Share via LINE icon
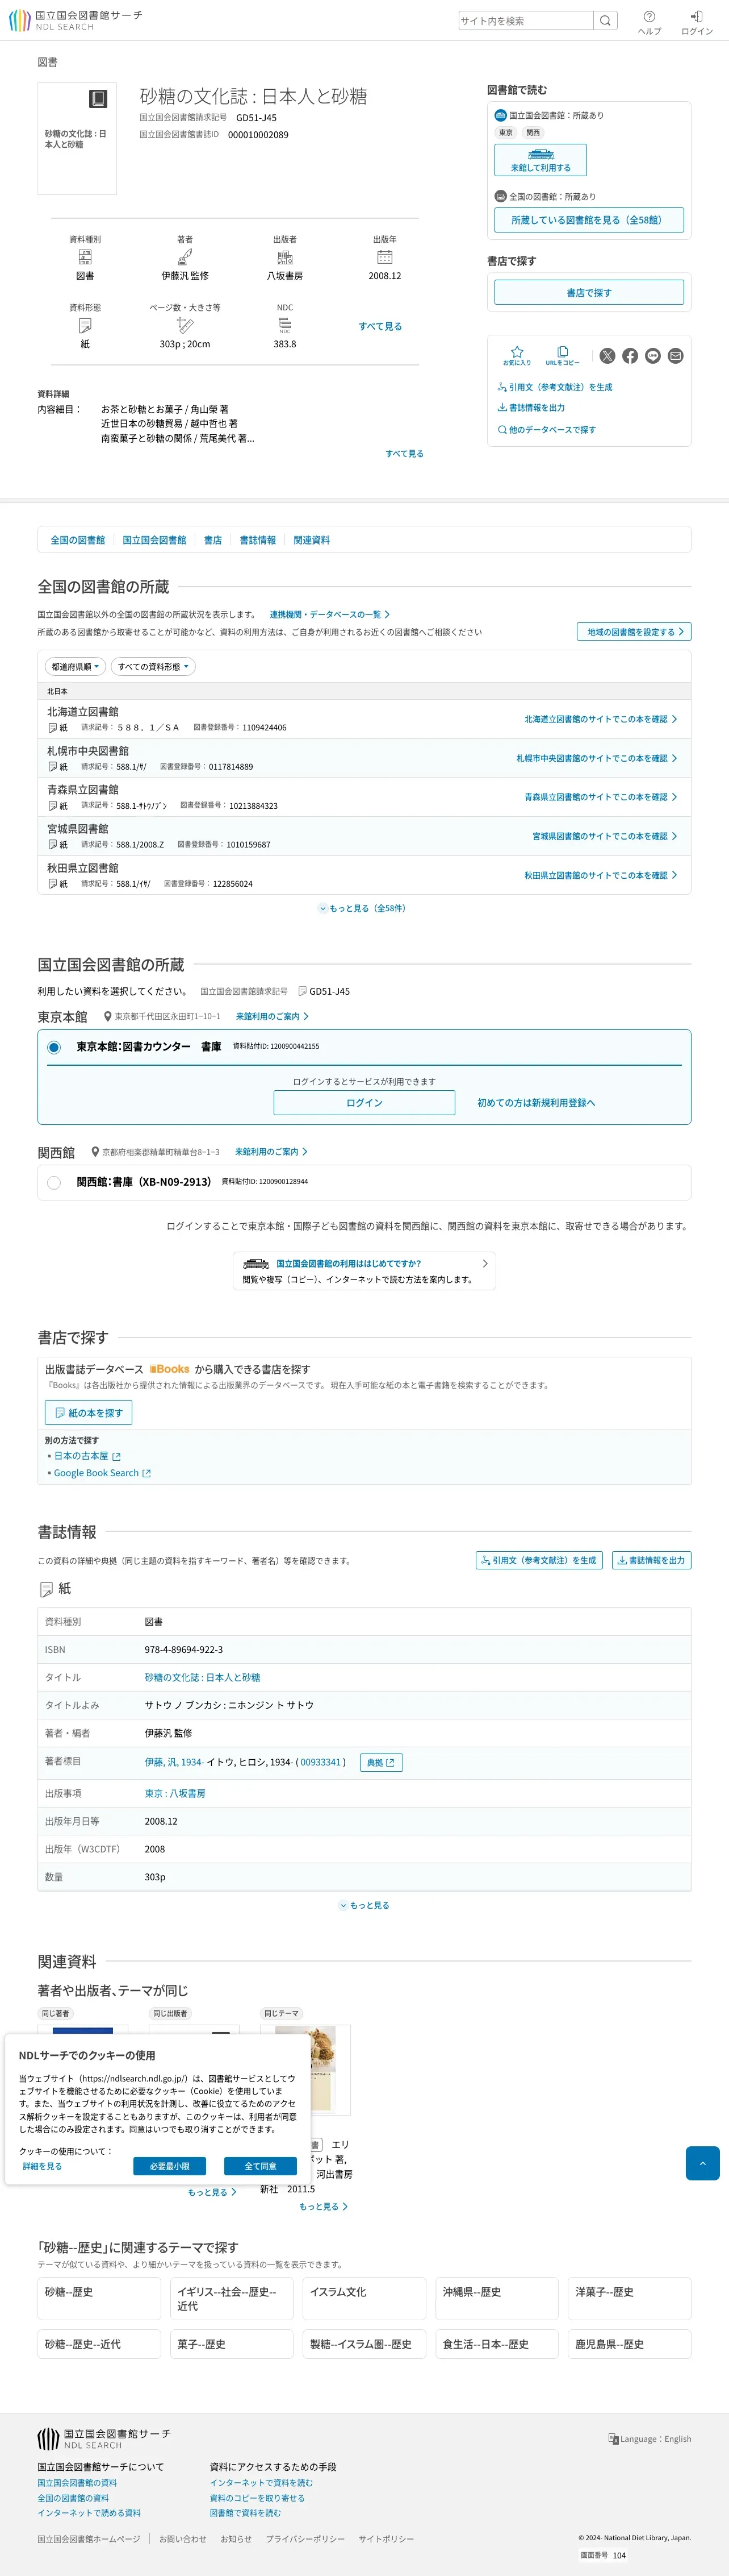The width and height of the screenshot is (729, 2576). point(653,356)
